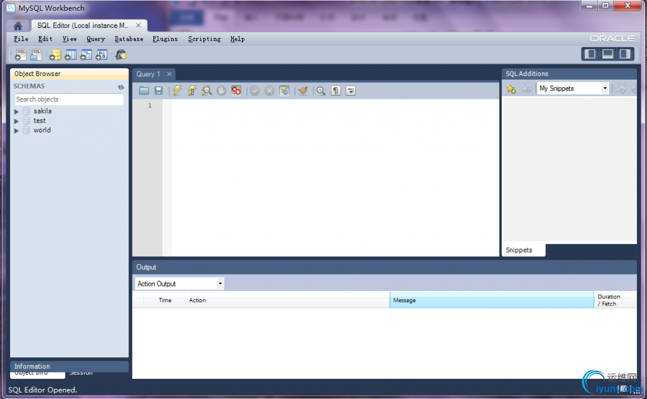The image size is (647, 399).
Task: Expand the world schema
Action: coord(16,130)
